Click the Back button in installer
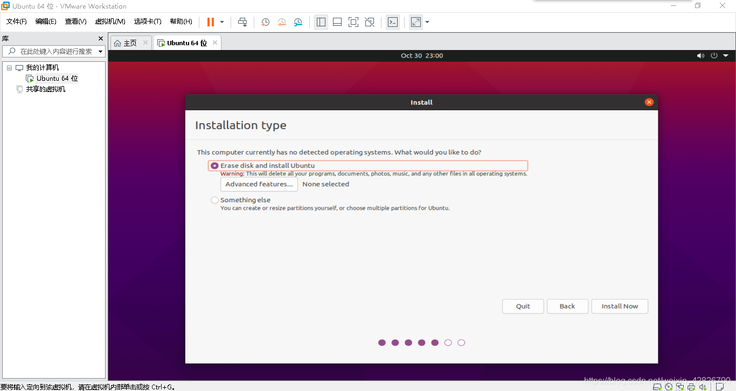Screen dimensions: 736x391 [567, 306]
